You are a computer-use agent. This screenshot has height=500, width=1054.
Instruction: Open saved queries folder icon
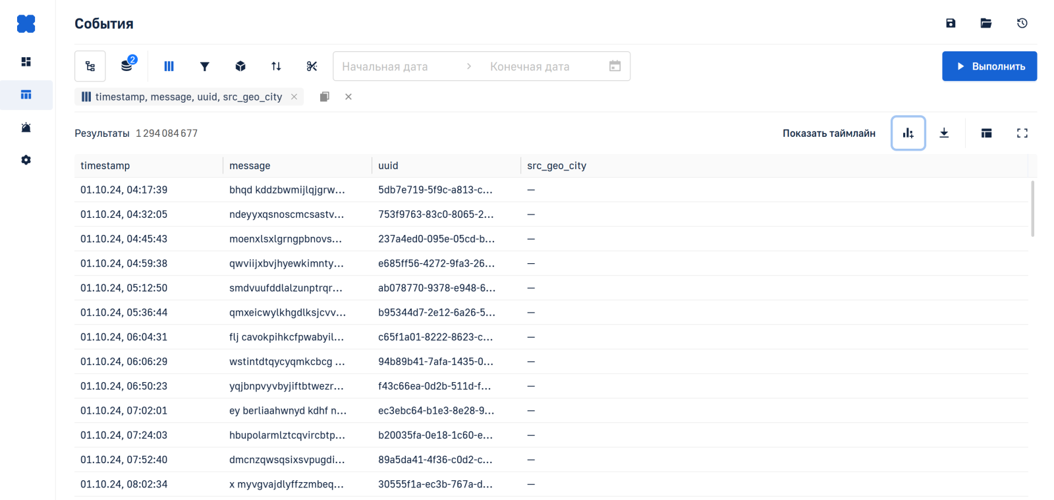pos(986,23)
